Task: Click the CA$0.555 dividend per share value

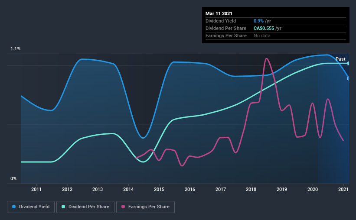Action: 264,28
